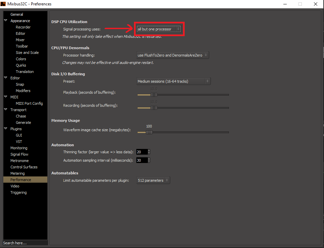Click the Playback buffering slider
The width and height of the screenshot is (324, 248).
(183, 95)
